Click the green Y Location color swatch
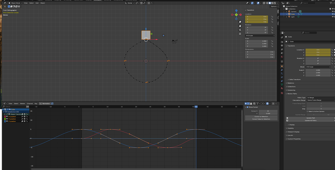This screenshot has width=335, height=170. (x=5, y=119)
